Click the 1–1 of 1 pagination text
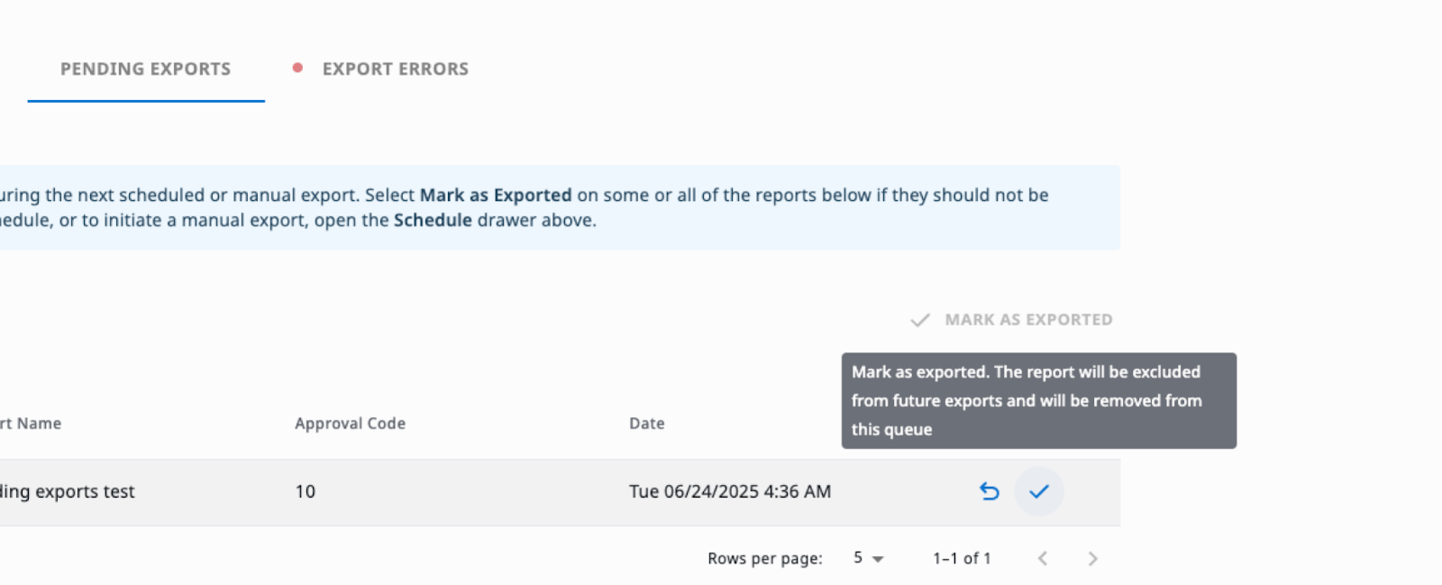Screen dimensions: 1442x585 coord(962,559)
